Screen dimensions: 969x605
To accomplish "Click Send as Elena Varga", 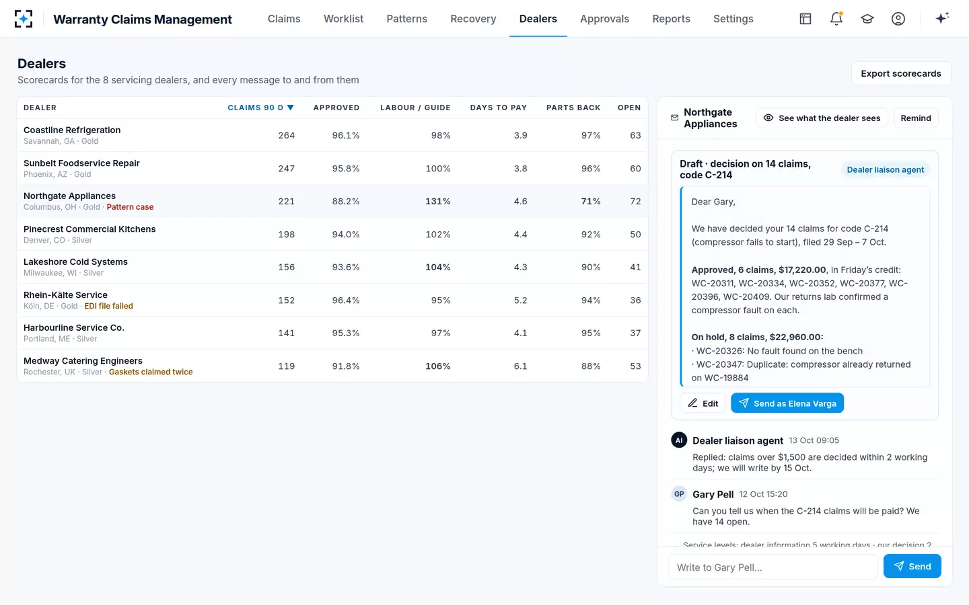I will [x=787, y=403].
